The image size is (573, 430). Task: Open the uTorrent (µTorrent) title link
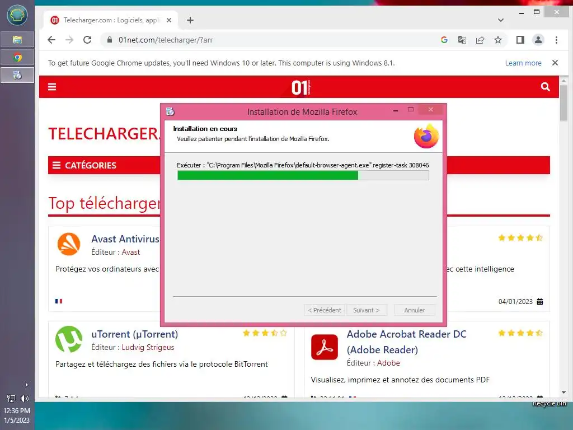click(x=134, y=334)
